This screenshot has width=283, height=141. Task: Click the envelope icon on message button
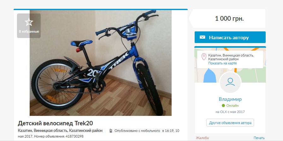coord(202,37)
